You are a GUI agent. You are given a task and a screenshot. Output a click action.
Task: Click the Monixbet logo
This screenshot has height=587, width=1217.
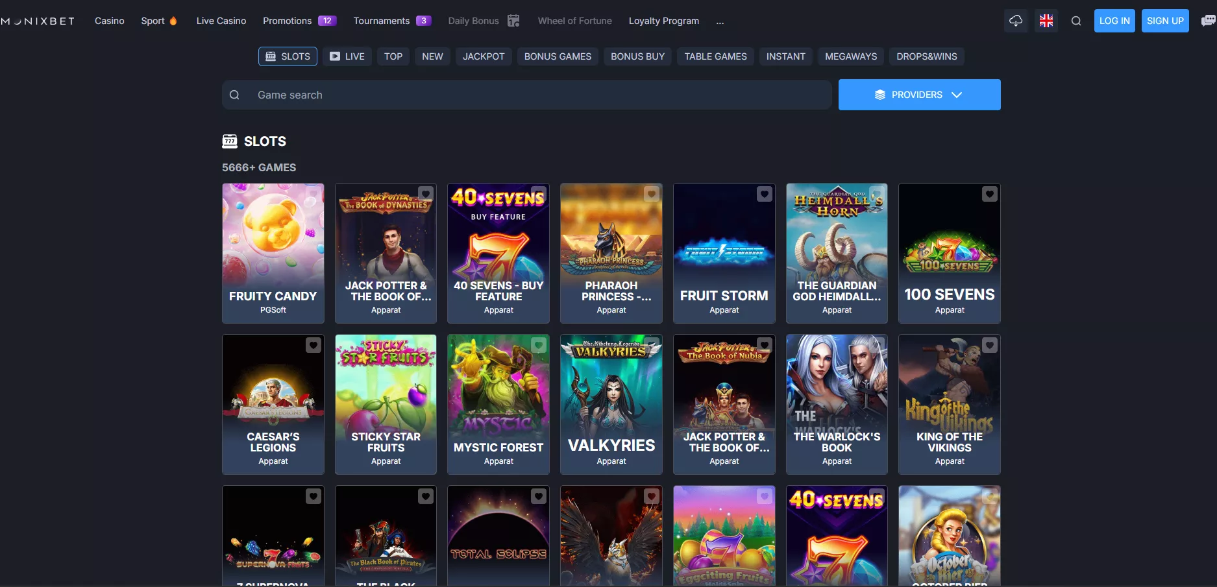pyautogui.click(x=37, y=20)
